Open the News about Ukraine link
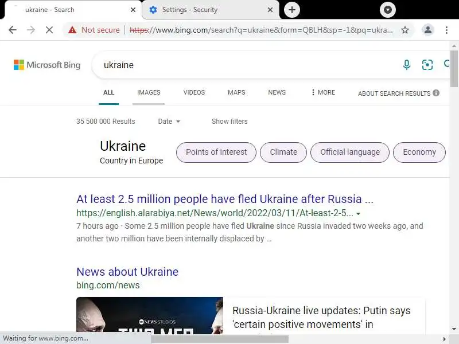Image resolution: width=459 pixels, height=344 pixels. tap(127, 272)
